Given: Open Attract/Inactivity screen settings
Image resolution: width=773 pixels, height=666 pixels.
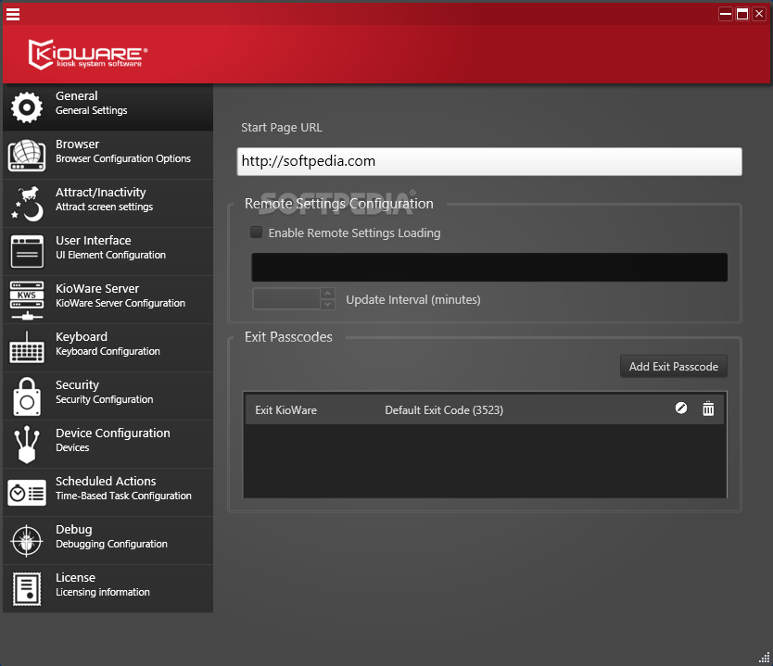Looking at the screenshot, I should (108, 204).
